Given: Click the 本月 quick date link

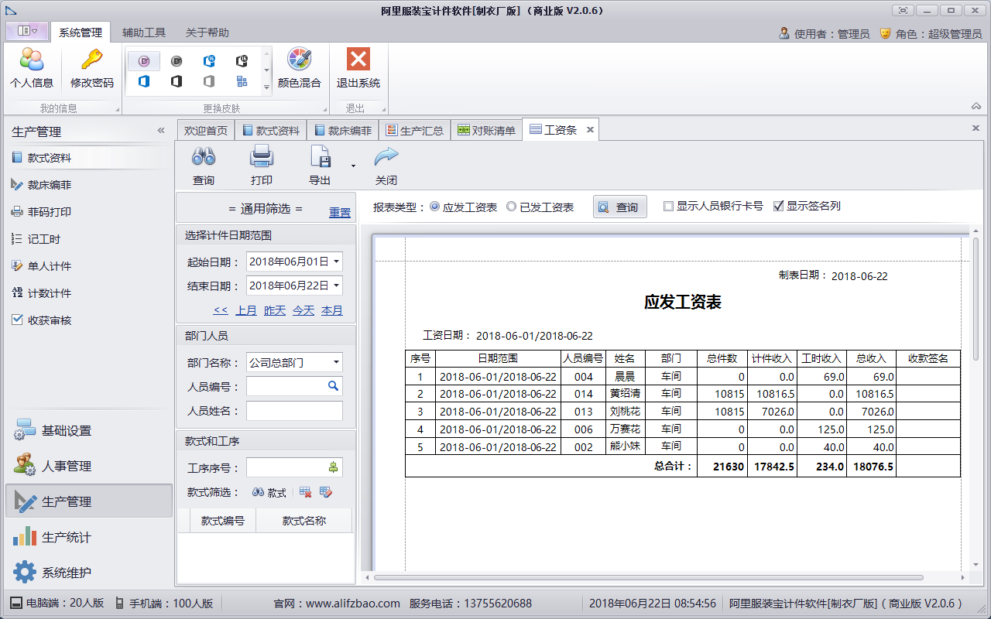Looking at the screenshot, I should point(332,310).
